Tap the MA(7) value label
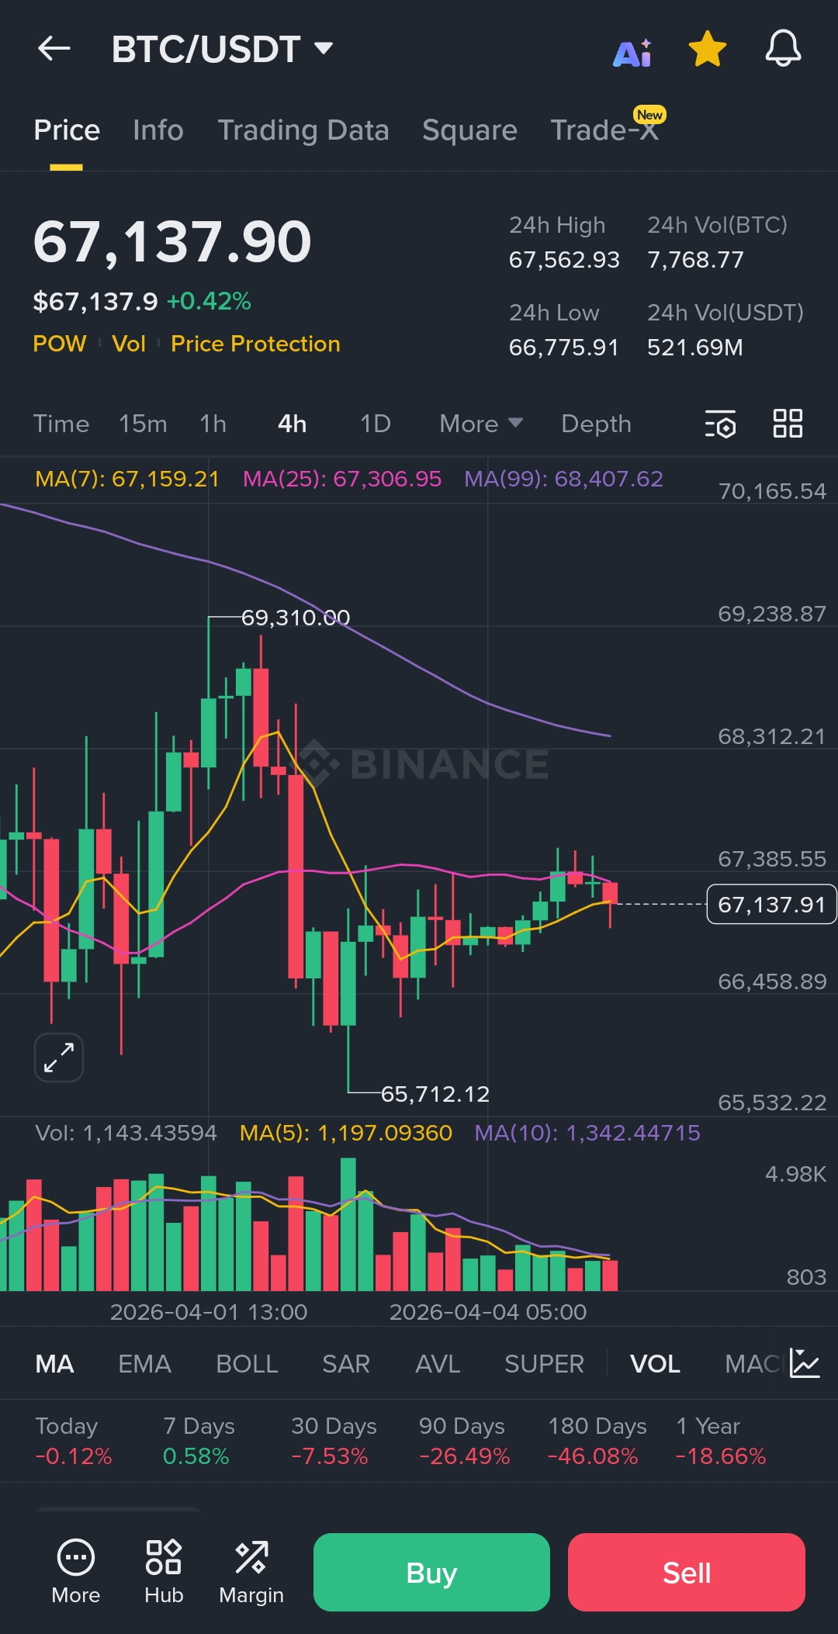This screenshot has height=1634, width=838. click(127, 479)
